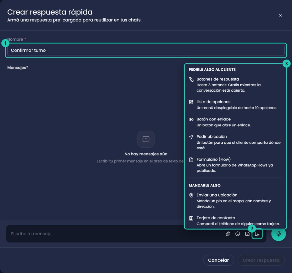Pick Formulario (Flow) menu entry
This screenshot has height=273, width=292.
tap(235, 165)
